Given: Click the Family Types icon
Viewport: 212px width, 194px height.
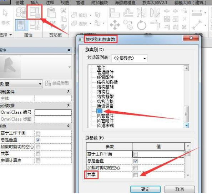Looking at the screenshot, I should tap(35, 25).
